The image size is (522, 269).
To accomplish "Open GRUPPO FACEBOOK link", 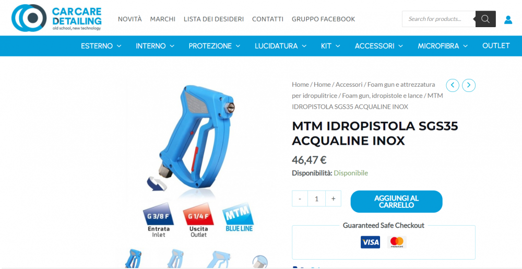I will [x=323, y=19].
